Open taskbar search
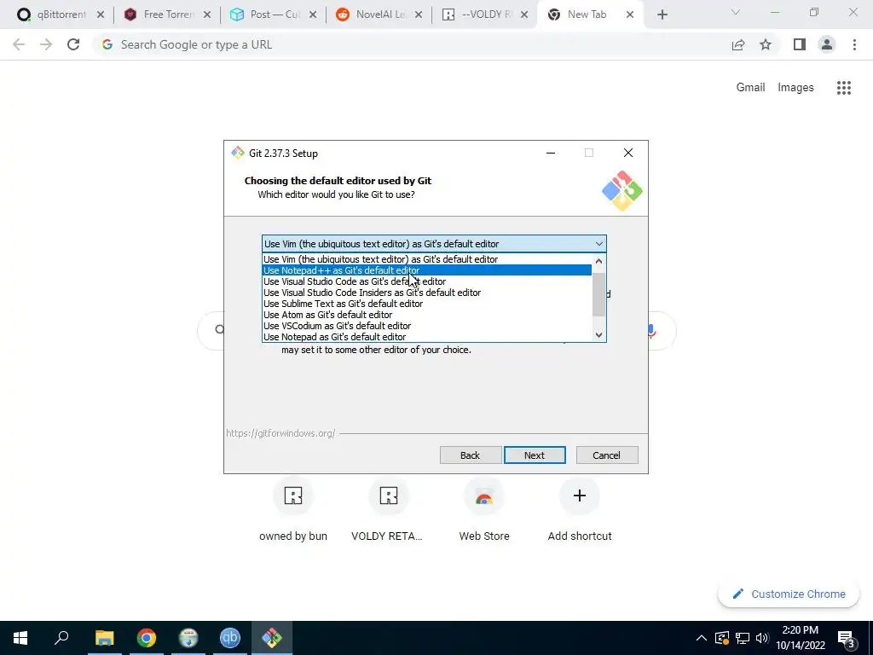Screen dimensions: 873x655 pos(61,638)
